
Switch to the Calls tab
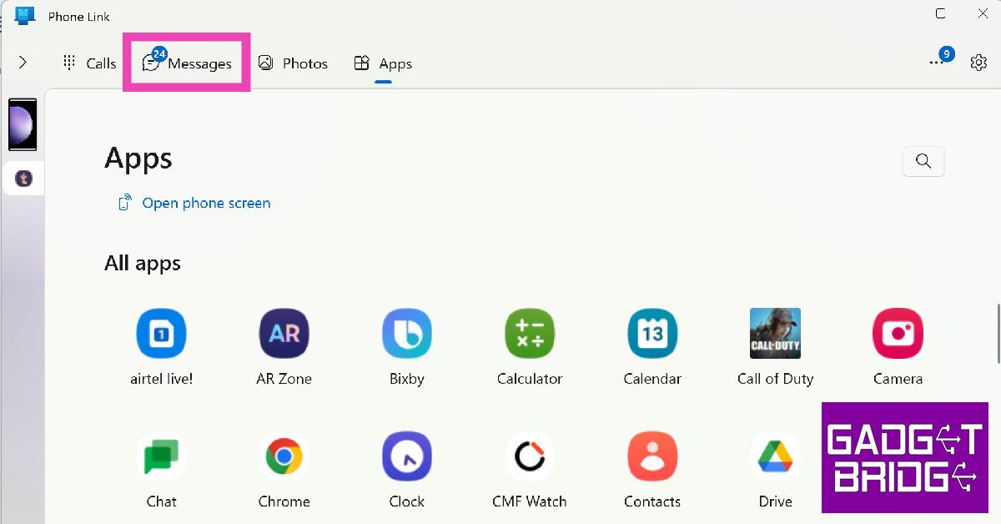click(x=90, y=63)
